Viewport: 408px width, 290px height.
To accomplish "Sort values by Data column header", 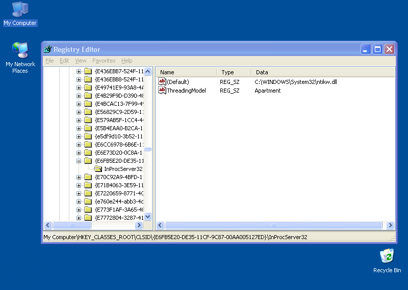I will click(x=323, y=72).
